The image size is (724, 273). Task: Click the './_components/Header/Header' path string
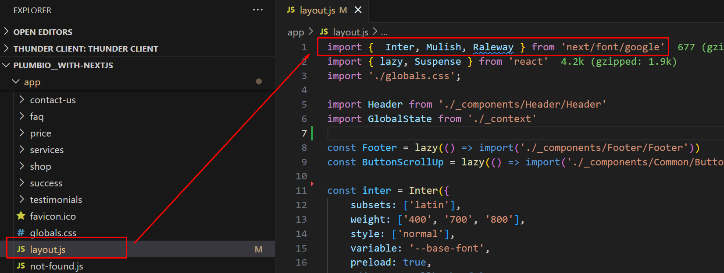tap(522, 104)
